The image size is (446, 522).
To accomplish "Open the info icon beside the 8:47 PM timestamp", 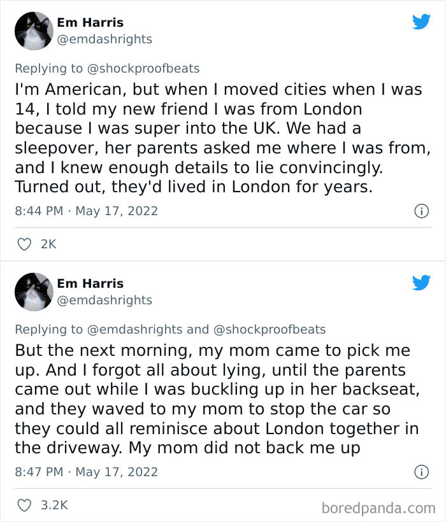I will (421, 472).
